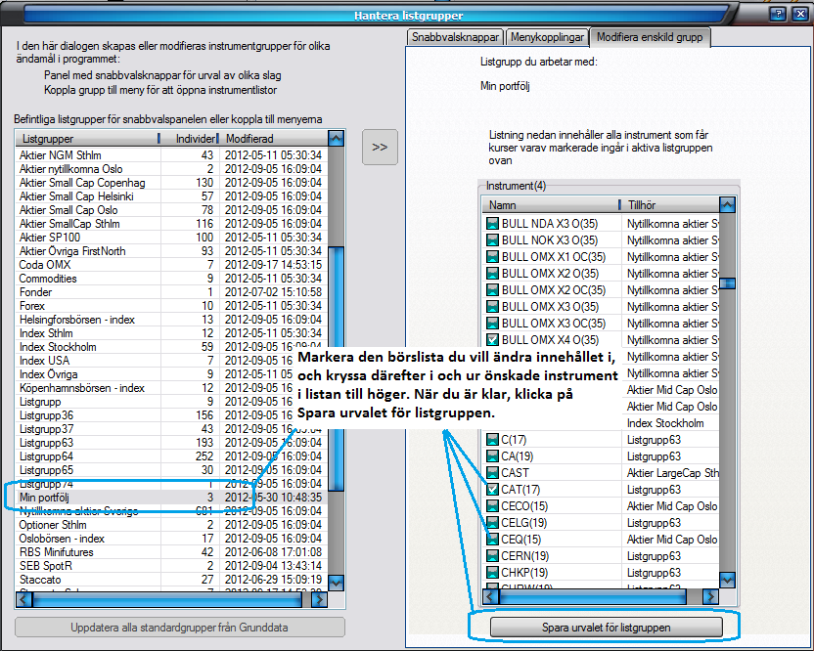Uncheck the CEQ(15) instrument checkbox

[493, 540]
